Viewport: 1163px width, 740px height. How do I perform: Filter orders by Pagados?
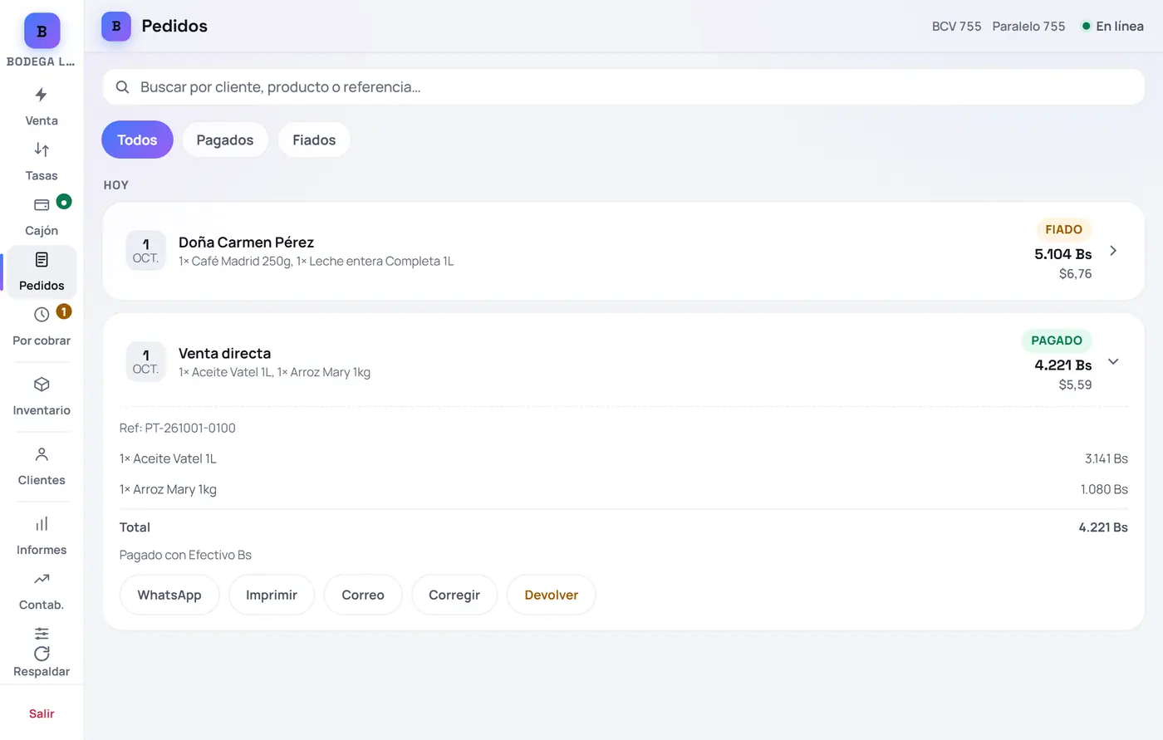pyautogui.click(x=225, y=140)
